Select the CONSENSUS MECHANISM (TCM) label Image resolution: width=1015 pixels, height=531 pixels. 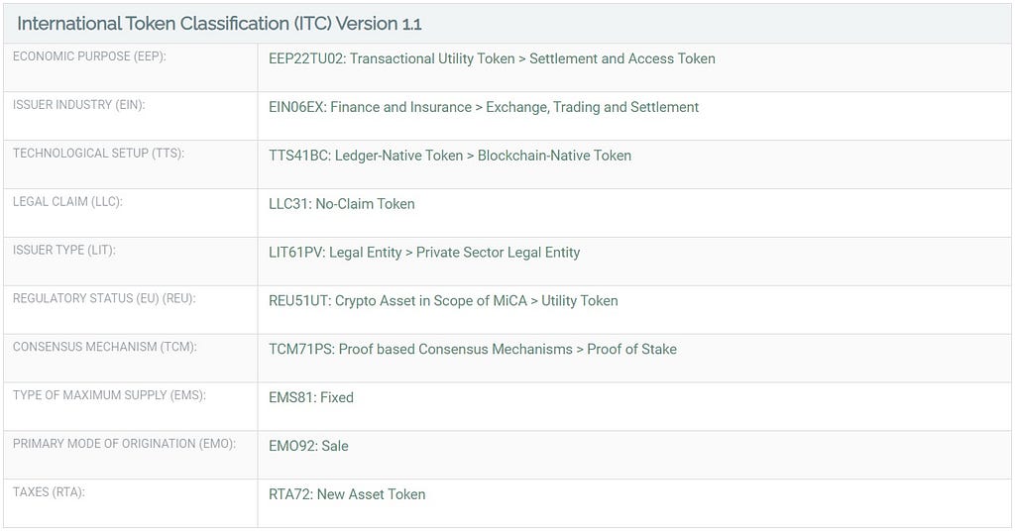105,348
